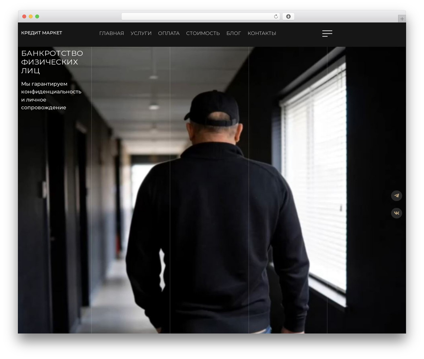Minimize the browser with yellow button

[x=31, y=17]
